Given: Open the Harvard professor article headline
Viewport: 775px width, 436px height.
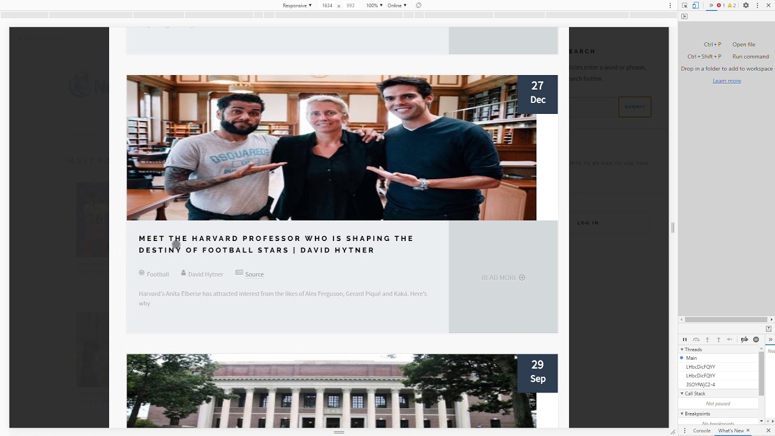Looking at the screenshot, I should [x=276, y=244].
